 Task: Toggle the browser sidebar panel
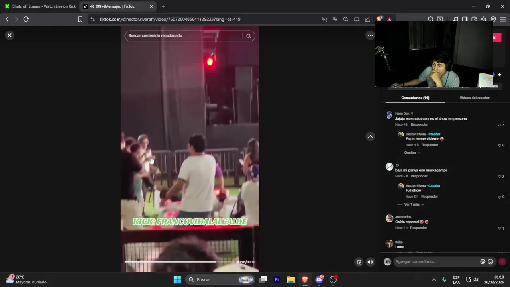(x=465, y=19)
